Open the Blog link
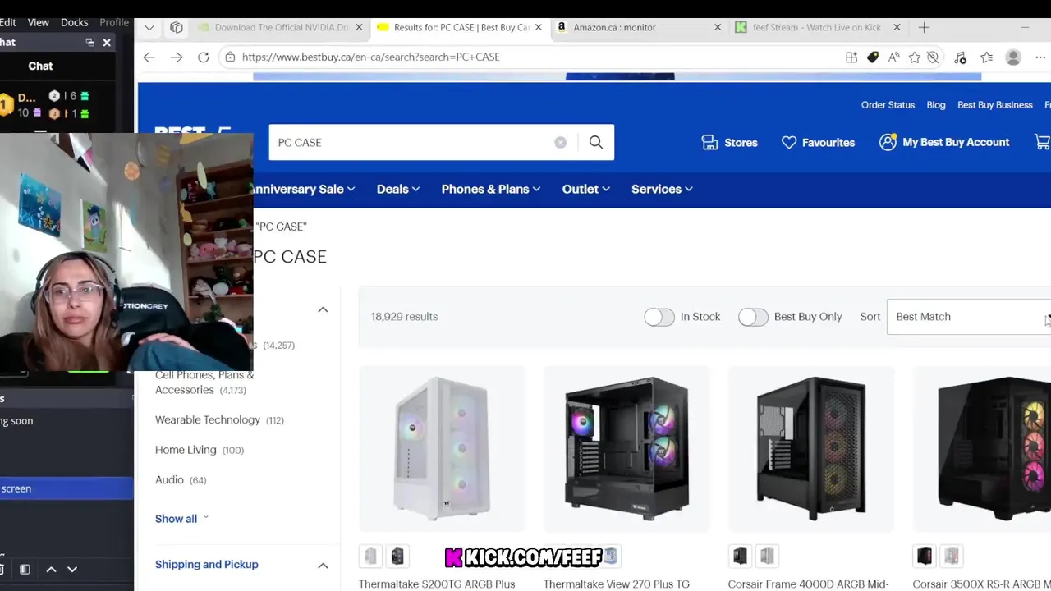1051x591 pixels. [936, 105]
